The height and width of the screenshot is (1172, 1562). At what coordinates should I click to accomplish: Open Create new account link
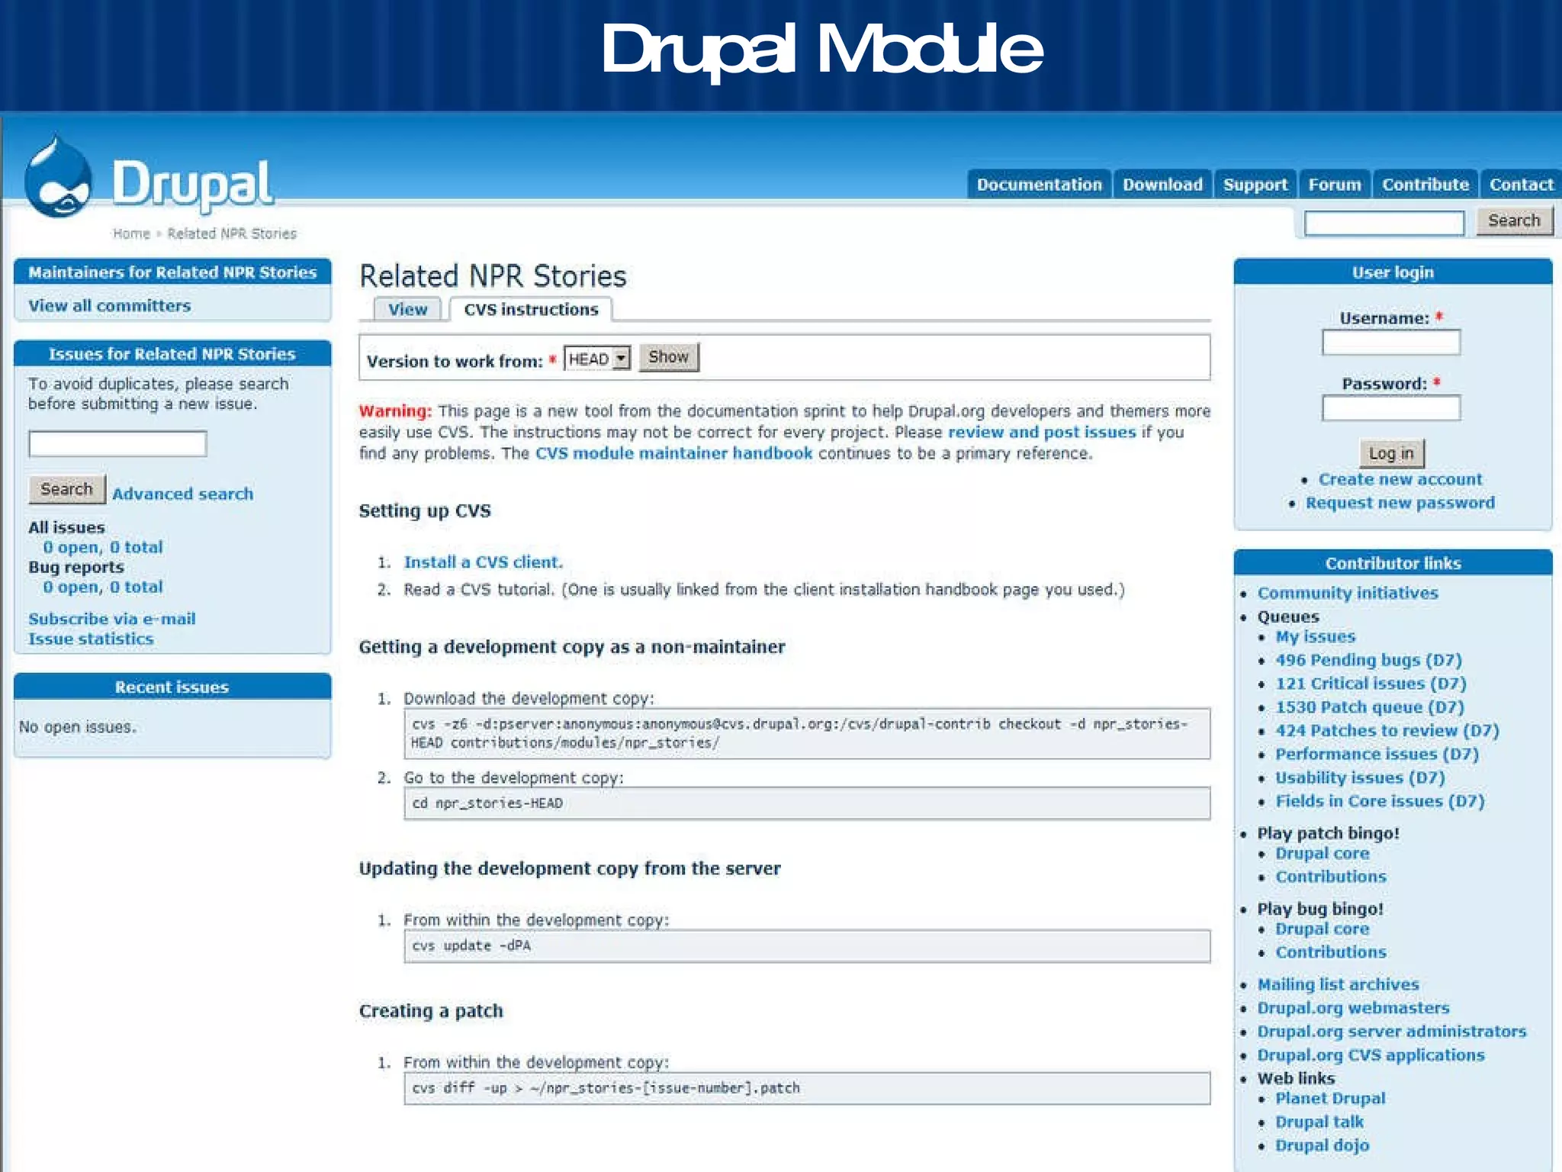click(1400, 479)
